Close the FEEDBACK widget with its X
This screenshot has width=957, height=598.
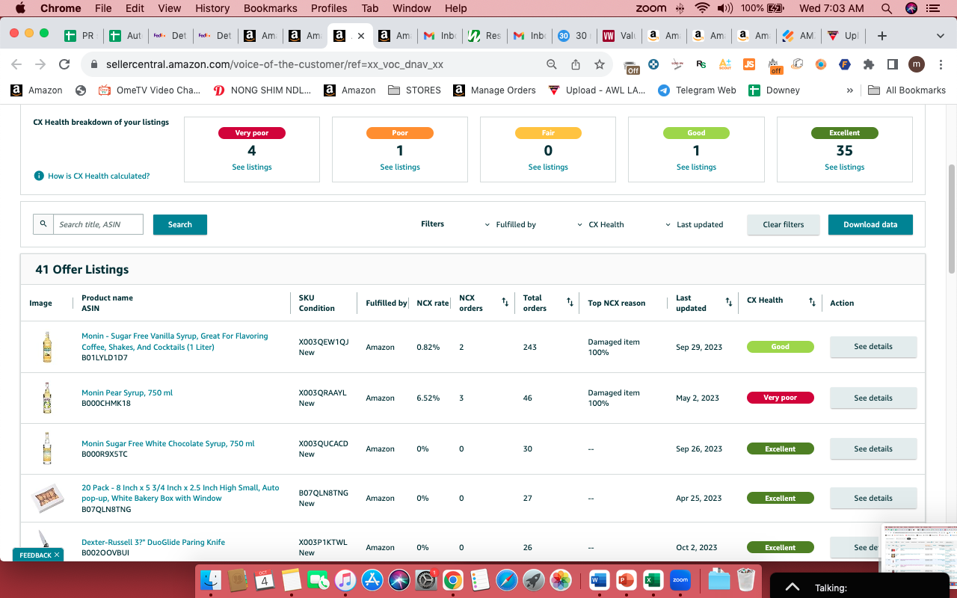click(57, 555)
